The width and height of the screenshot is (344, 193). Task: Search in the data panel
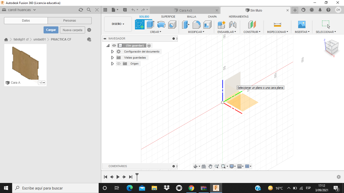point(89,10)
